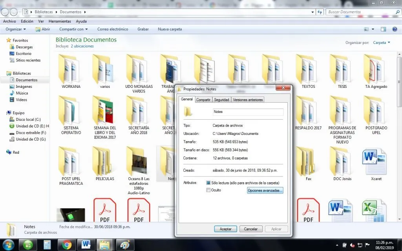The image size is (402, 251).
Task: Switch to the Seguridad tab
Action: [x=221, y=100]
